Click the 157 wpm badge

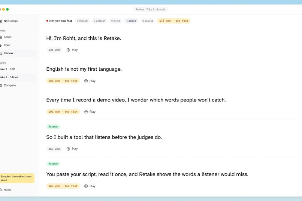pos(54,149)
